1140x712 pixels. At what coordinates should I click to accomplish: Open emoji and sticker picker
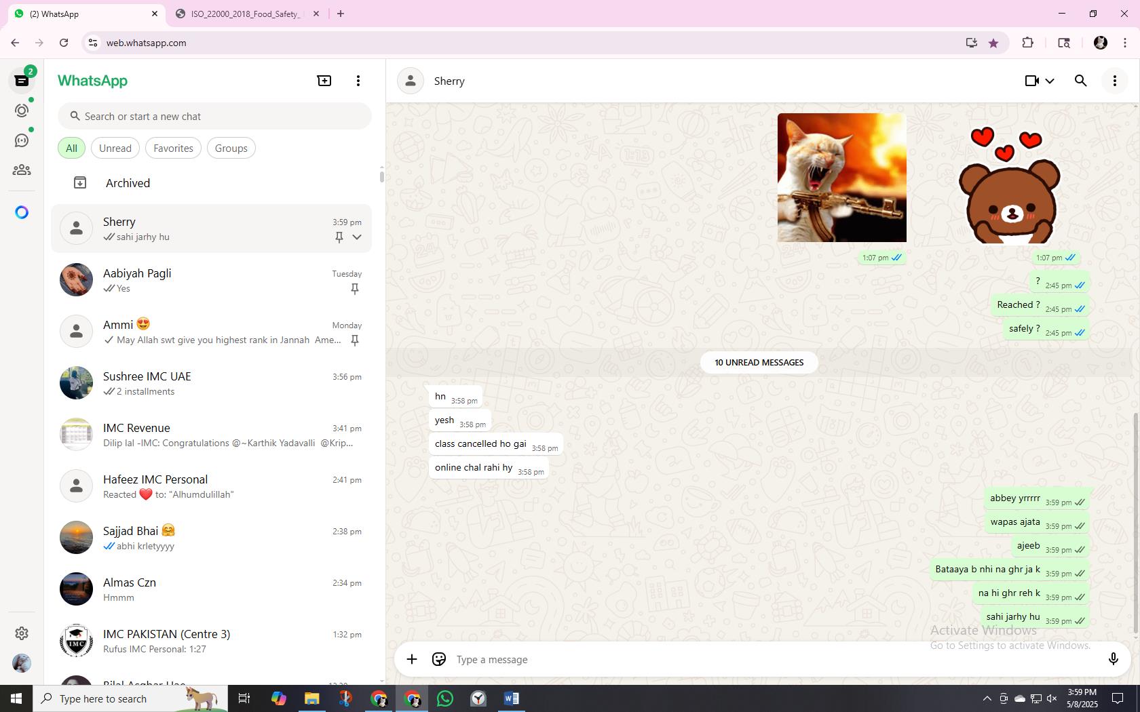pos(439,659)
